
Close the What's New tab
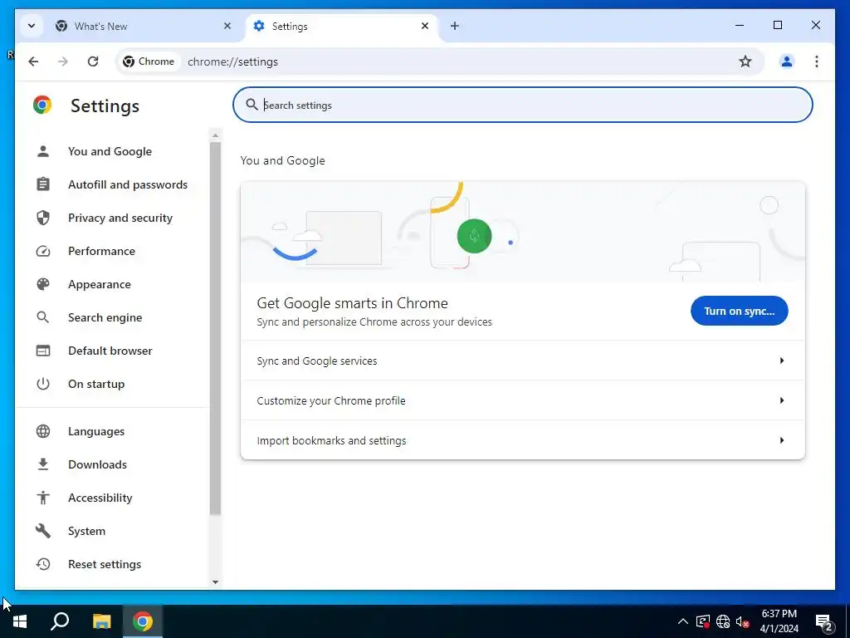227,26
